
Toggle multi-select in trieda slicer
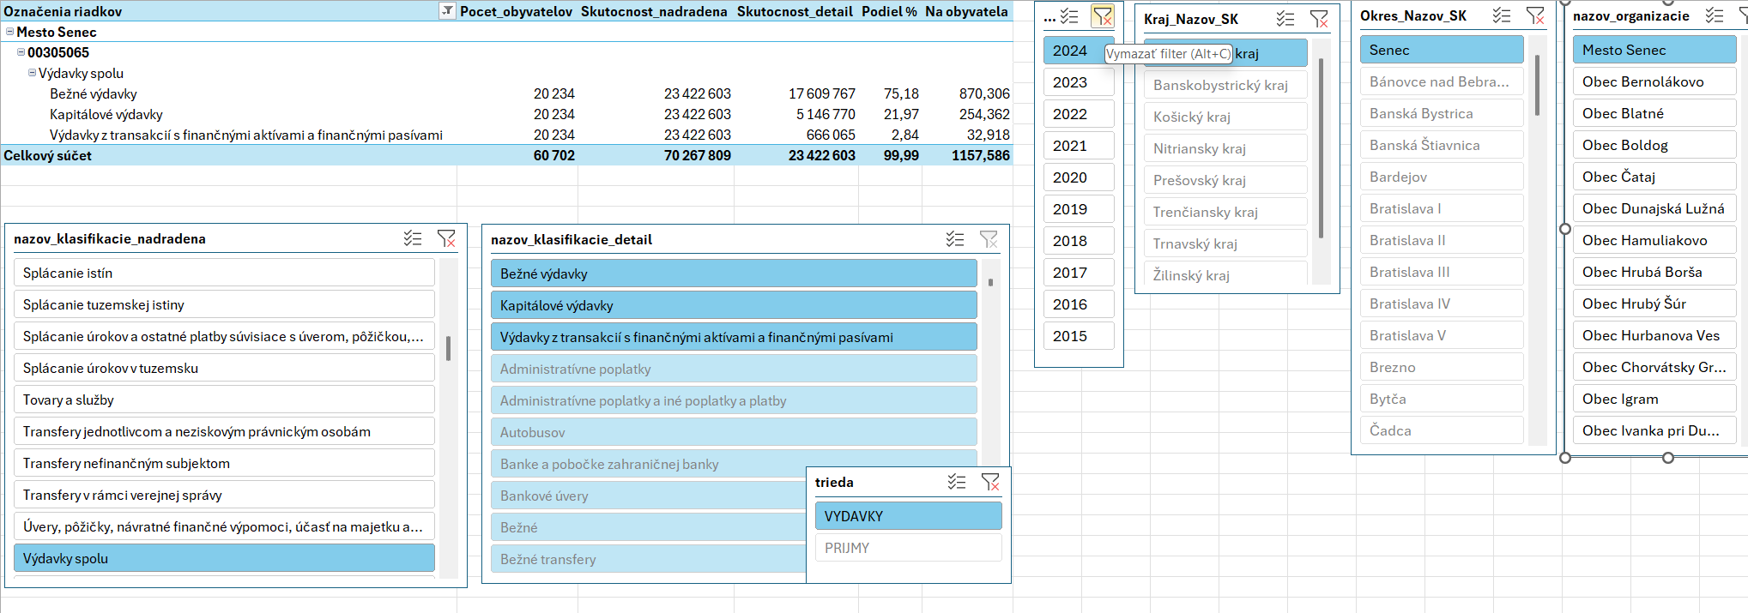click(x=957, y=482)
